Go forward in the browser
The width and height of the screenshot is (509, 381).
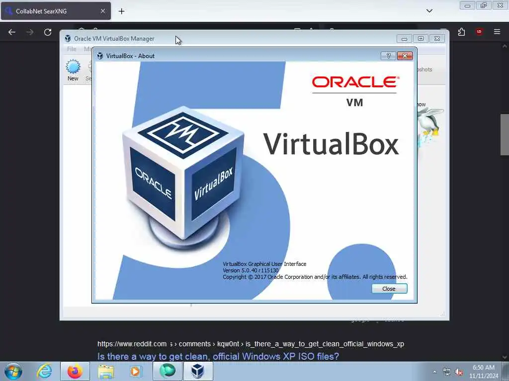[29, 32]
